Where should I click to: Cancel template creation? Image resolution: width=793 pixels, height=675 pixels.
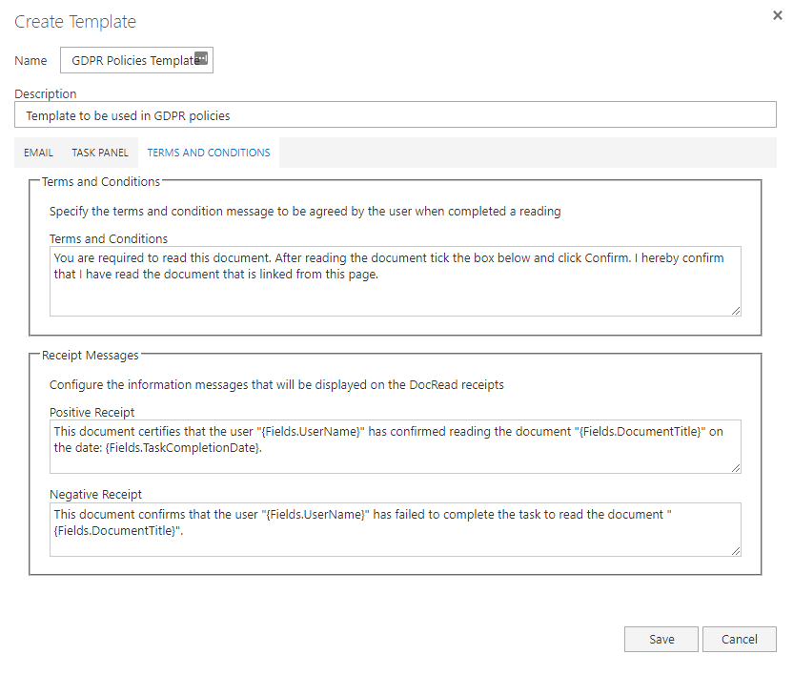click(x=740, y=639)
